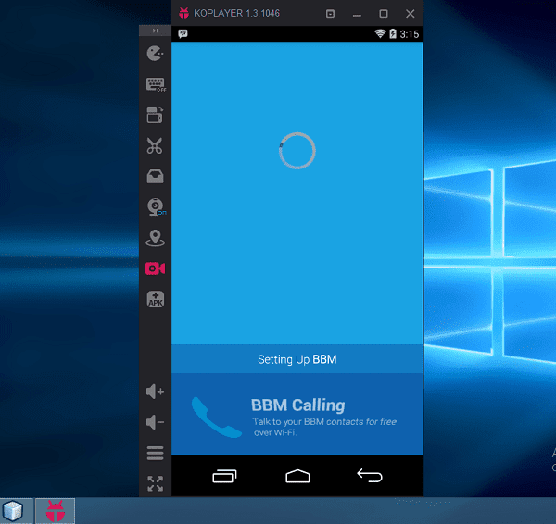The width and height of the screenshot is (556, 524).
Task: Click the rotate screen icon
Action: tap(155, 115)
